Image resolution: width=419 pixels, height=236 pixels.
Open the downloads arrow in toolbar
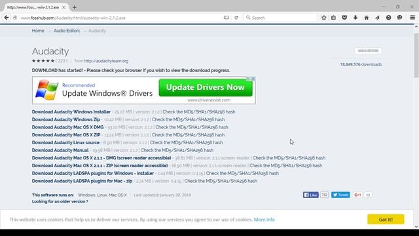[x=355, y=18]
